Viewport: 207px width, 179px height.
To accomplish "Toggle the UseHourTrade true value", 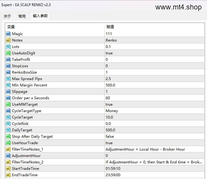I will pos(154,143).
